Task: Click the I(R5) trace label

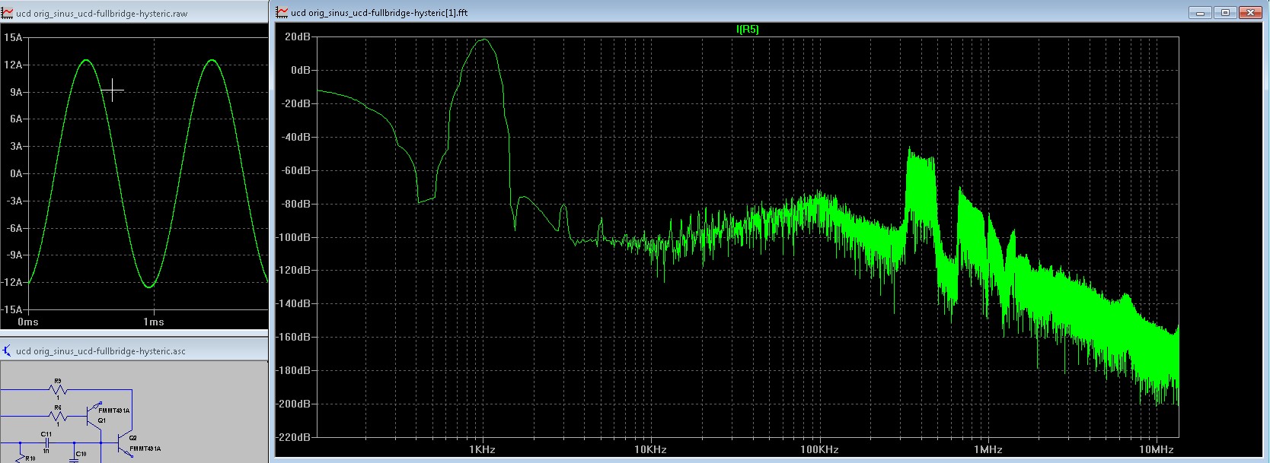Action: 747,29
